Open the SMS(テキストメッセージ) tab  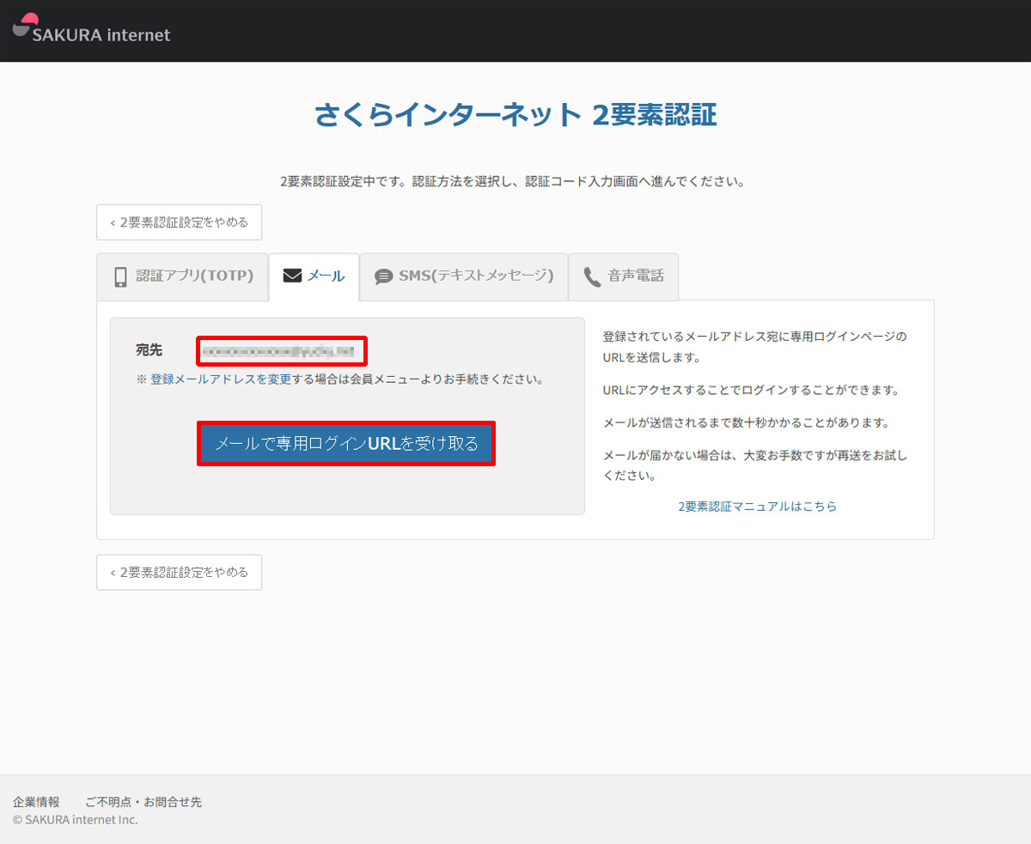pos(475,276)
